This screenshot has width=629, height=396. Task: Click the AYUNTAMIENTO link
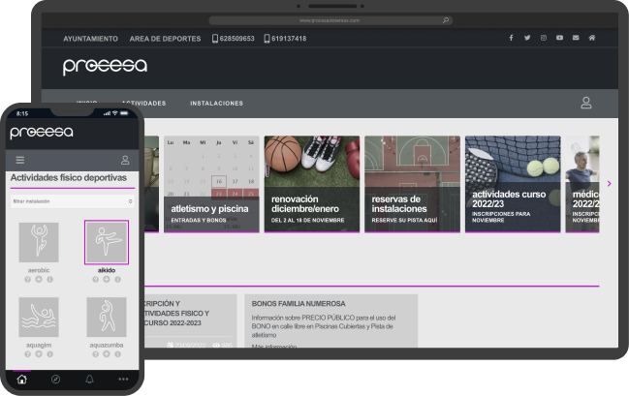coord(90,39)
